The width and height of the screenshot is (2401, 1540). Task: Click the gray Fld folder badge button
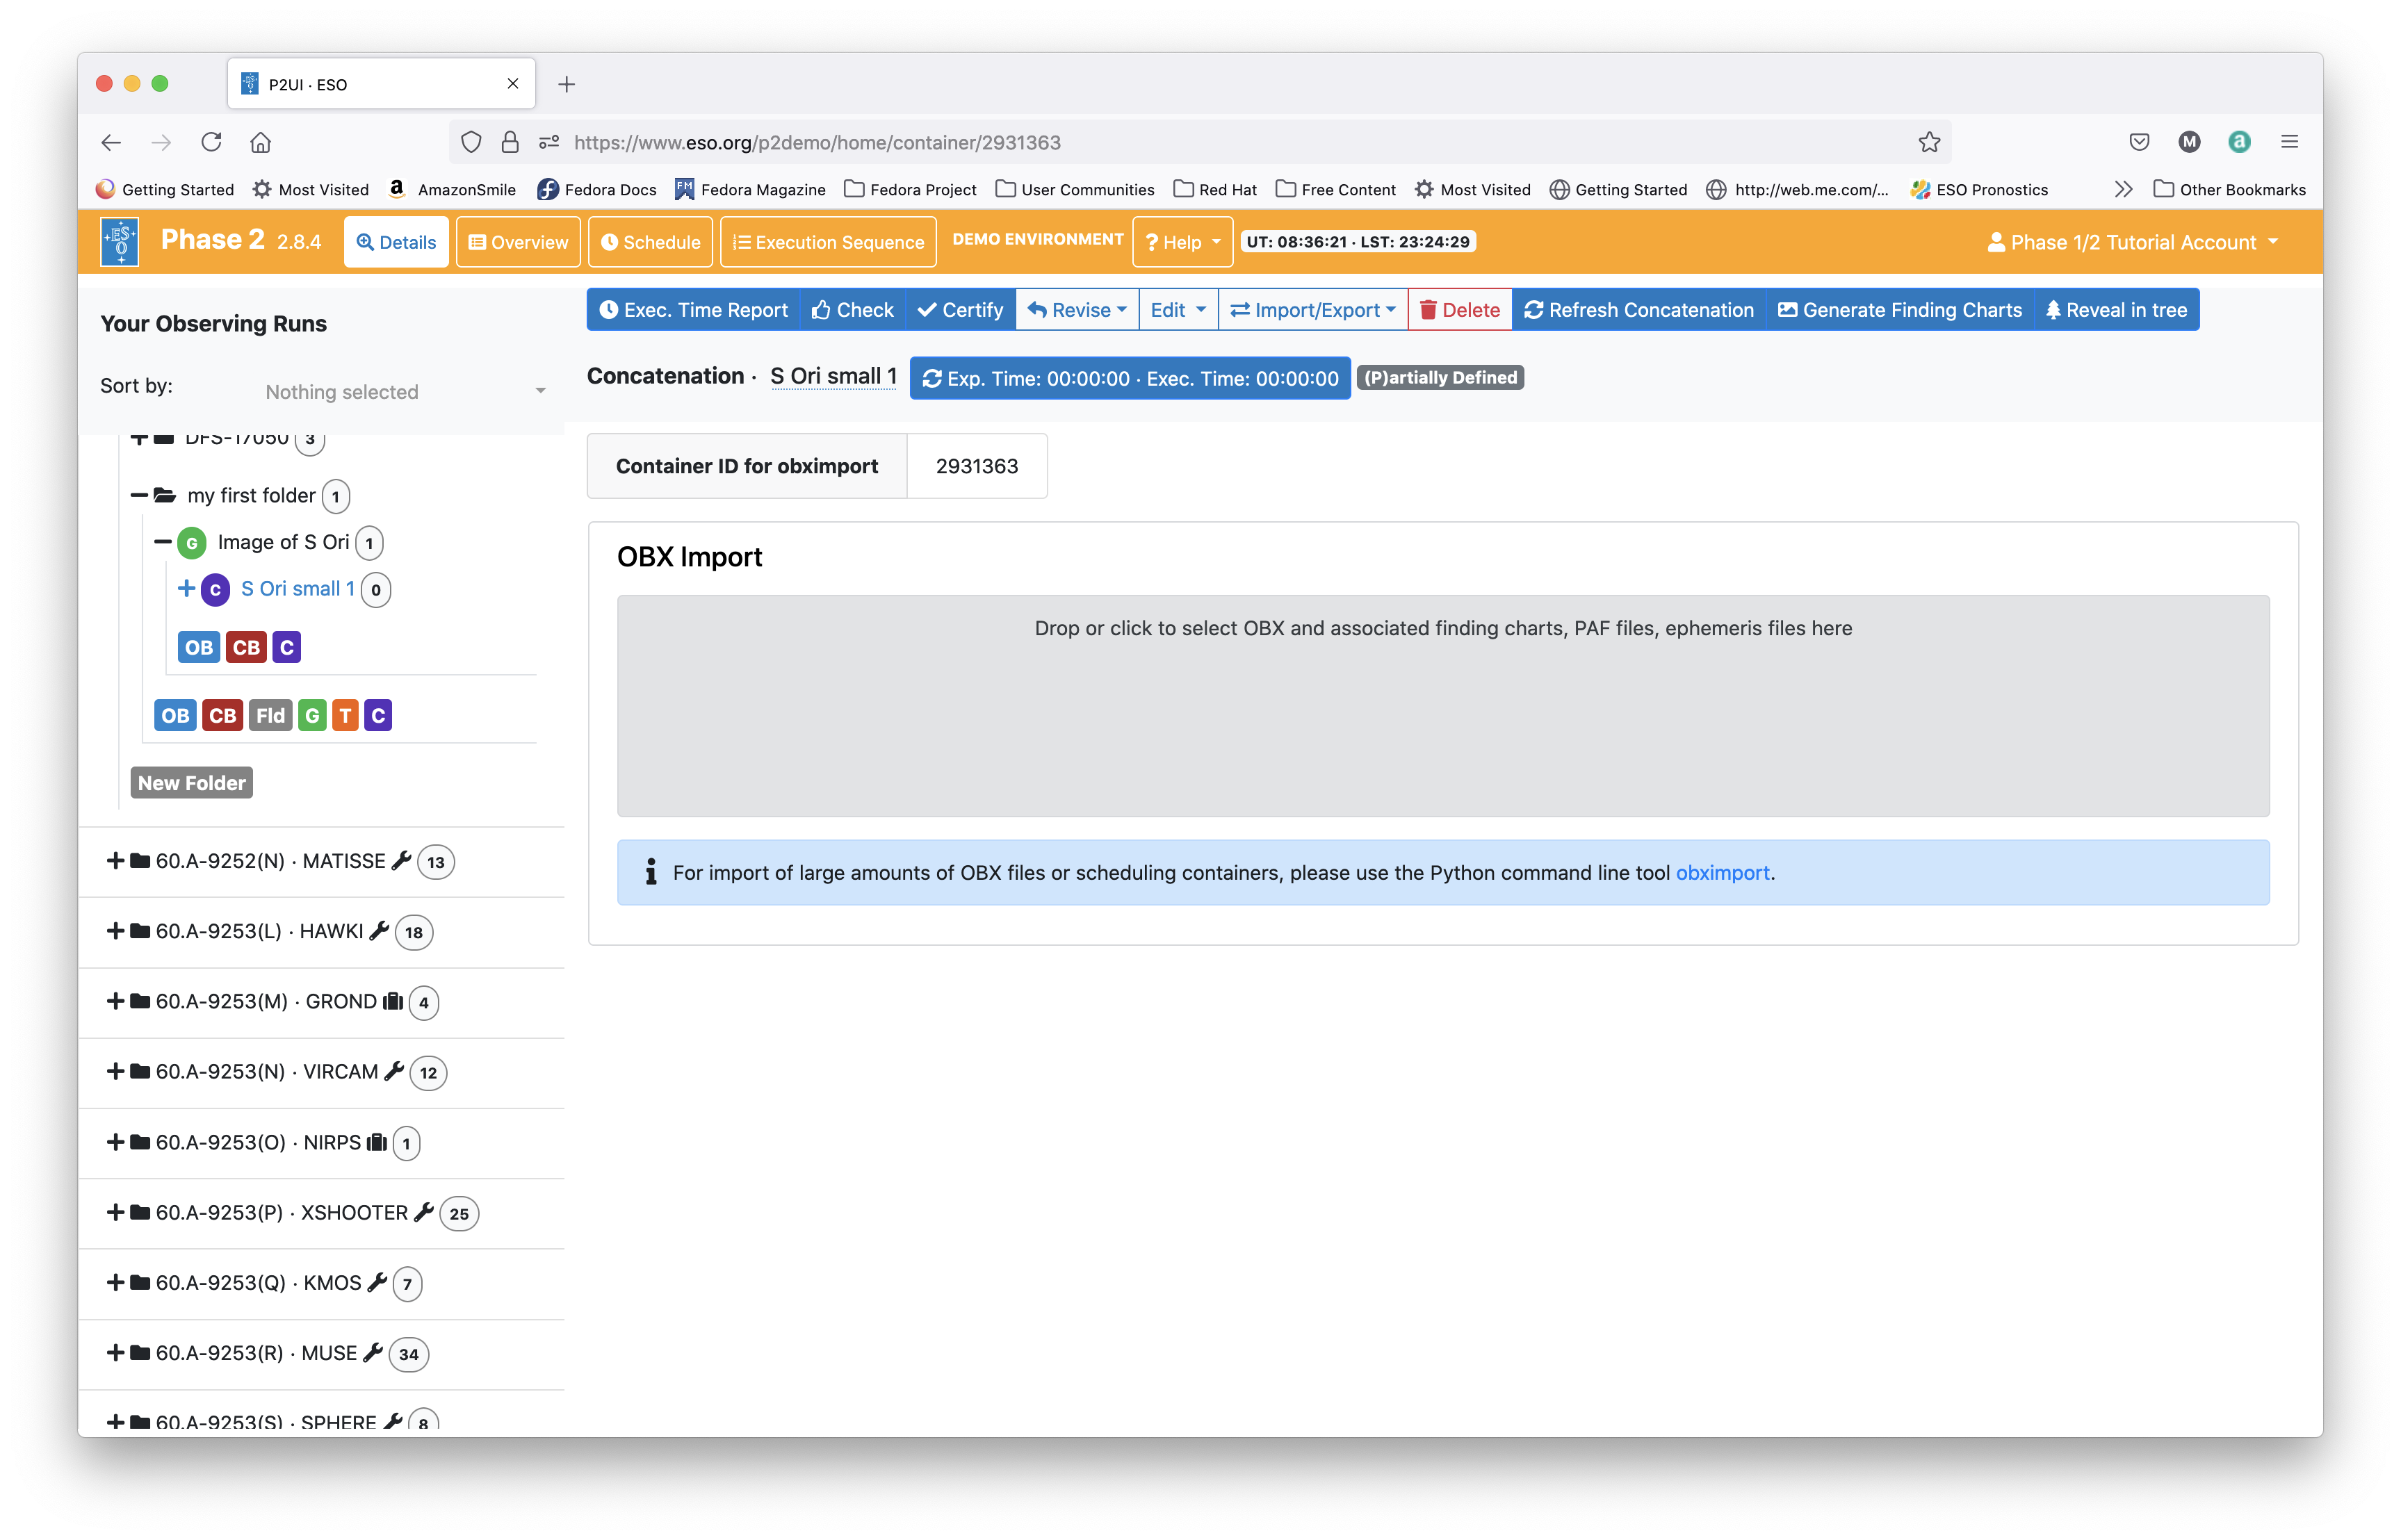[270, 715]
